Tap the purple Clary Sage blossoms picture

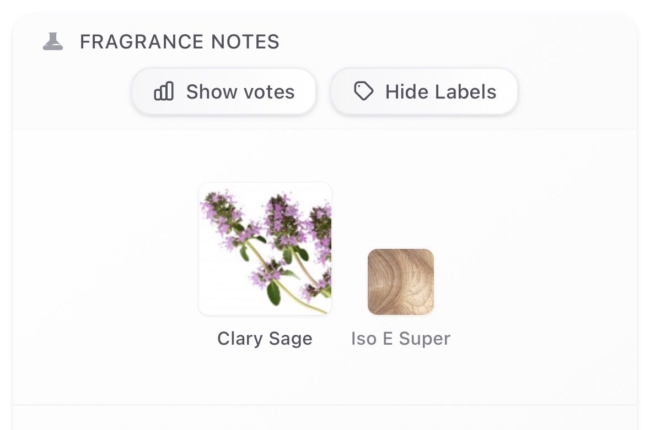[x=265, y=249]
